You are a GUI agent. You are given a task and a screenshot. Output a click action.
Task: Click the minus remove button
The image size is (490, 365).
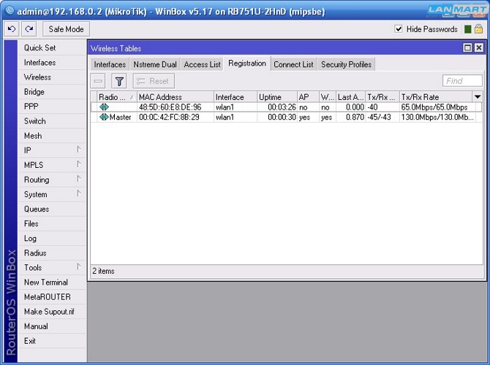pos(98,82)
